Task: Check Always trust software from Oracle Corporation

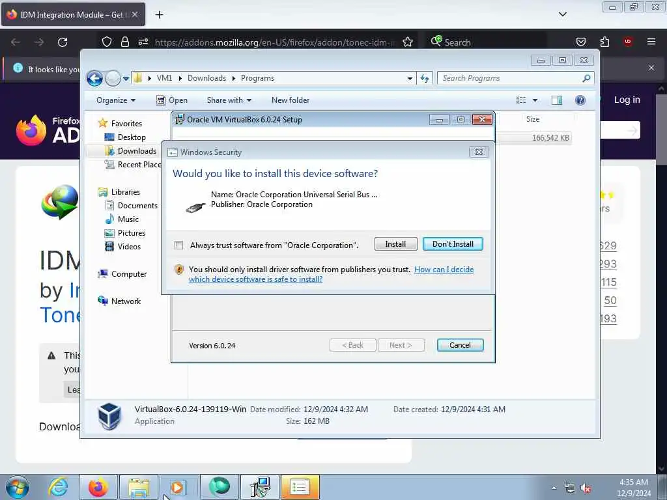Action: (x=178, y=245)
